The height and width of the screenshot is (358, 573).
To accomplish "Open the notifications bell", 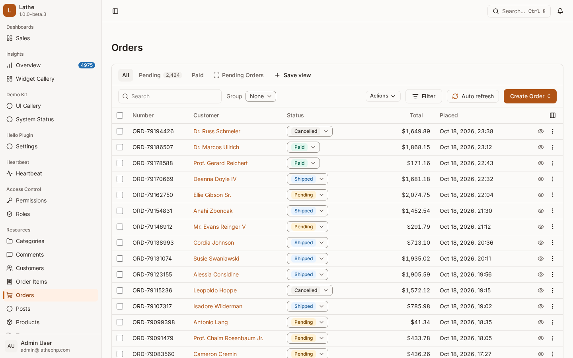I will pos(560,11).
